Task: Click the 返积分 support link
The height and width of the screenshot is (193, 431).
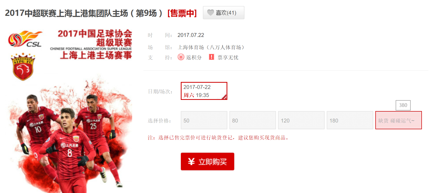Action: click(194, 57)
